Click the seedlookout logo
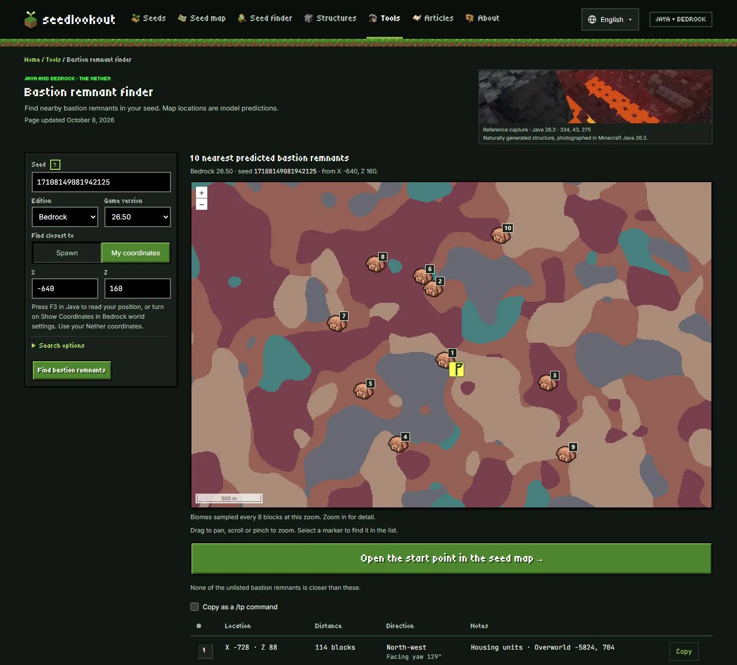The height and width of the screenshot is (665, 737). coord(70,19)
